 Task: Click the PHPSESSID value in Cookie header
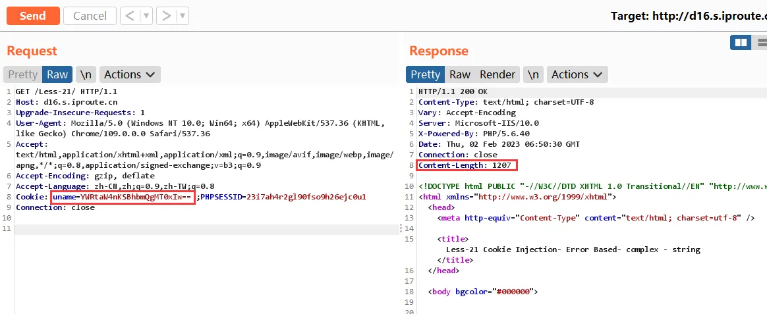(x=306, y=197)
